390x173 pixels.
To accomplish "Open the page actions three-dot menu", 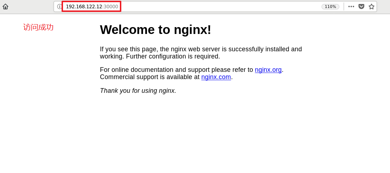I will pyautogui.click(x=351, y=7).
